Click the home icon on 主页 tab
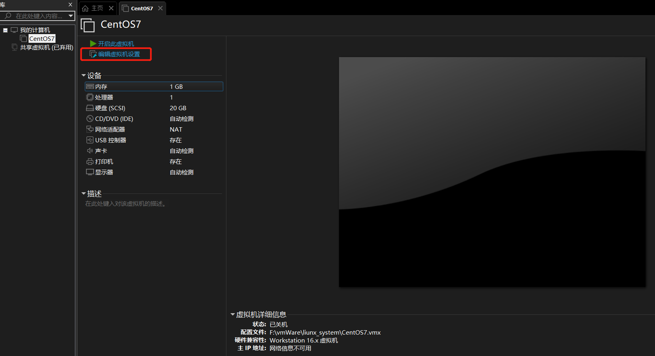The height and width of the screenshot is (356, 655). coord(85,8)
